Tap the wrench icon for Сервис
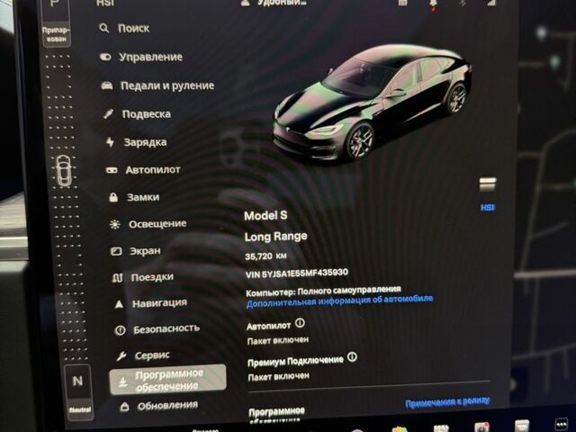This screenshot has height=432, width=576. click(121, 355)
